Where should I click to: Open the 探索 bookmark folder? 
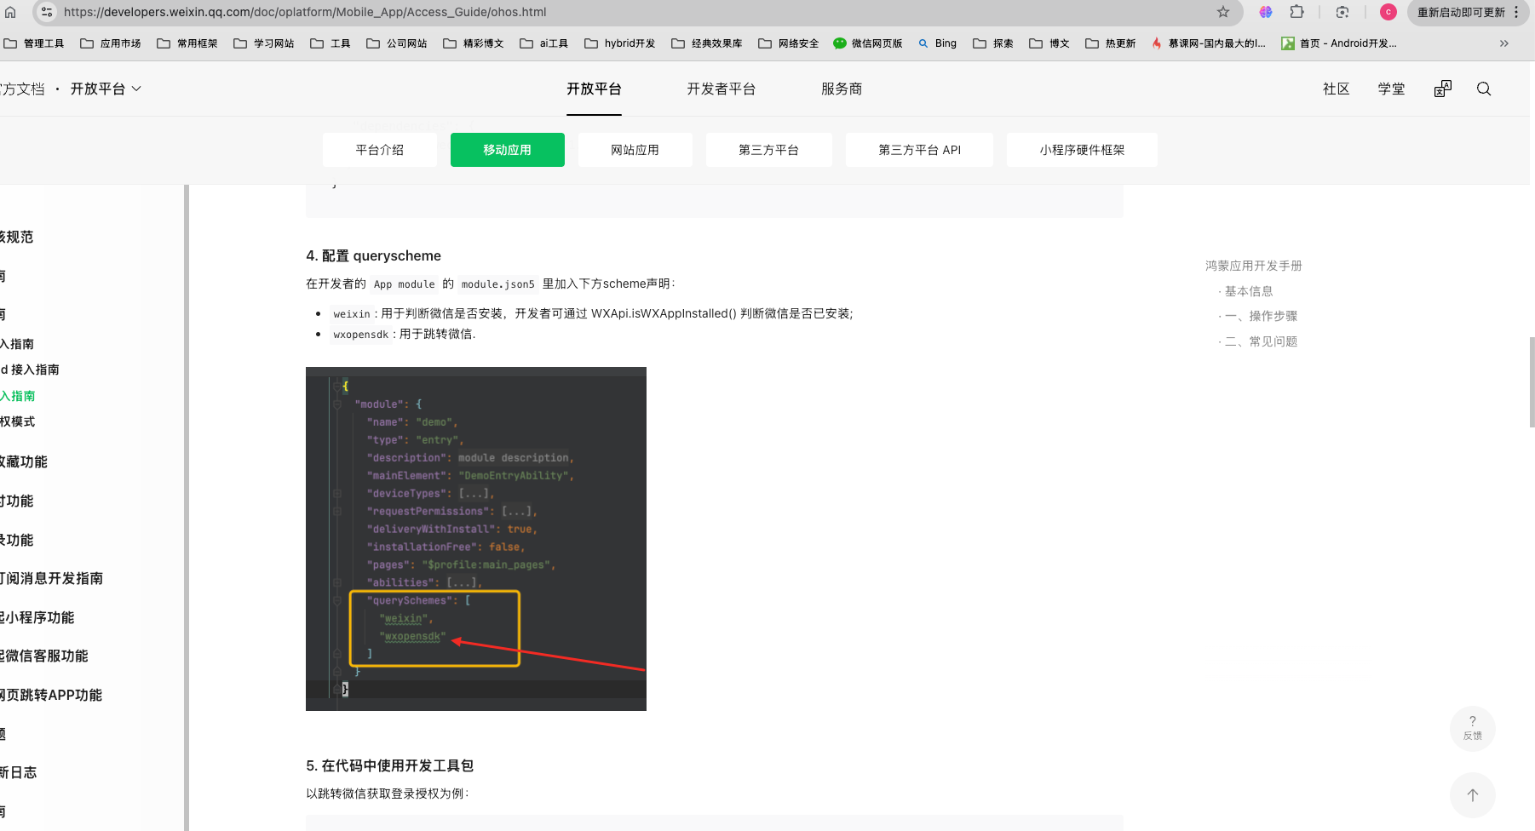[993, 43]
